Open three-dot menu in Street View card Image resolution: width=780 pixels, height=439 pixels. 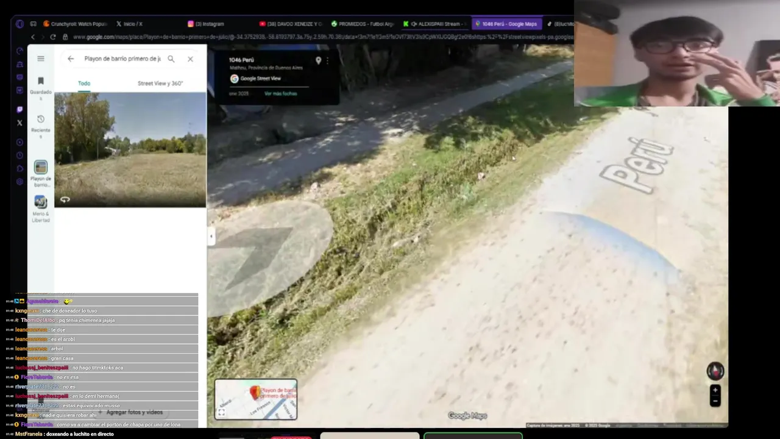tap(327, 60)
